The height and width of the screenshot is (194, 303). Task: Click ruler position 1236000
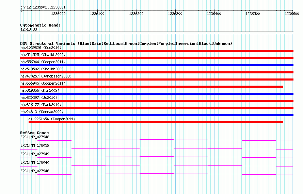tap(58, 14)
